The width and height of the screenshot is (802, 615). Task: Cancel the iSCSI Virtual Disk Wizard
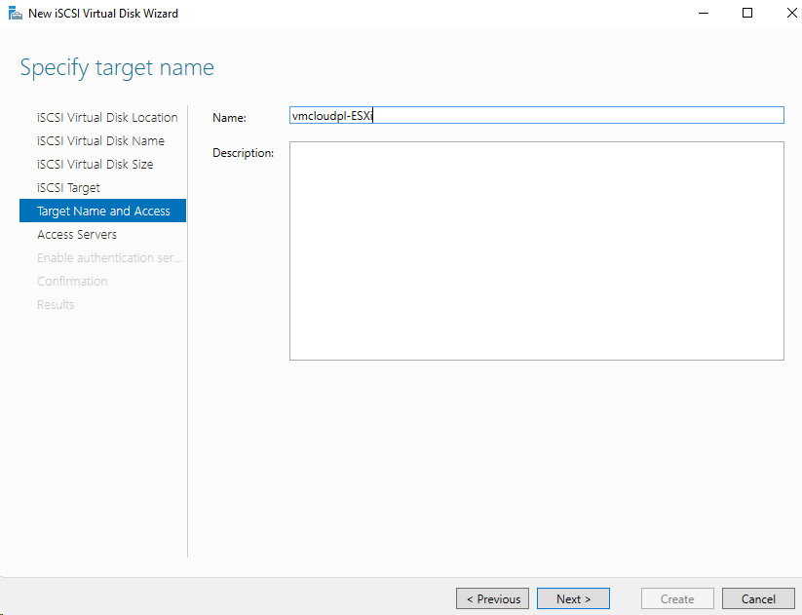click(758, 598)
